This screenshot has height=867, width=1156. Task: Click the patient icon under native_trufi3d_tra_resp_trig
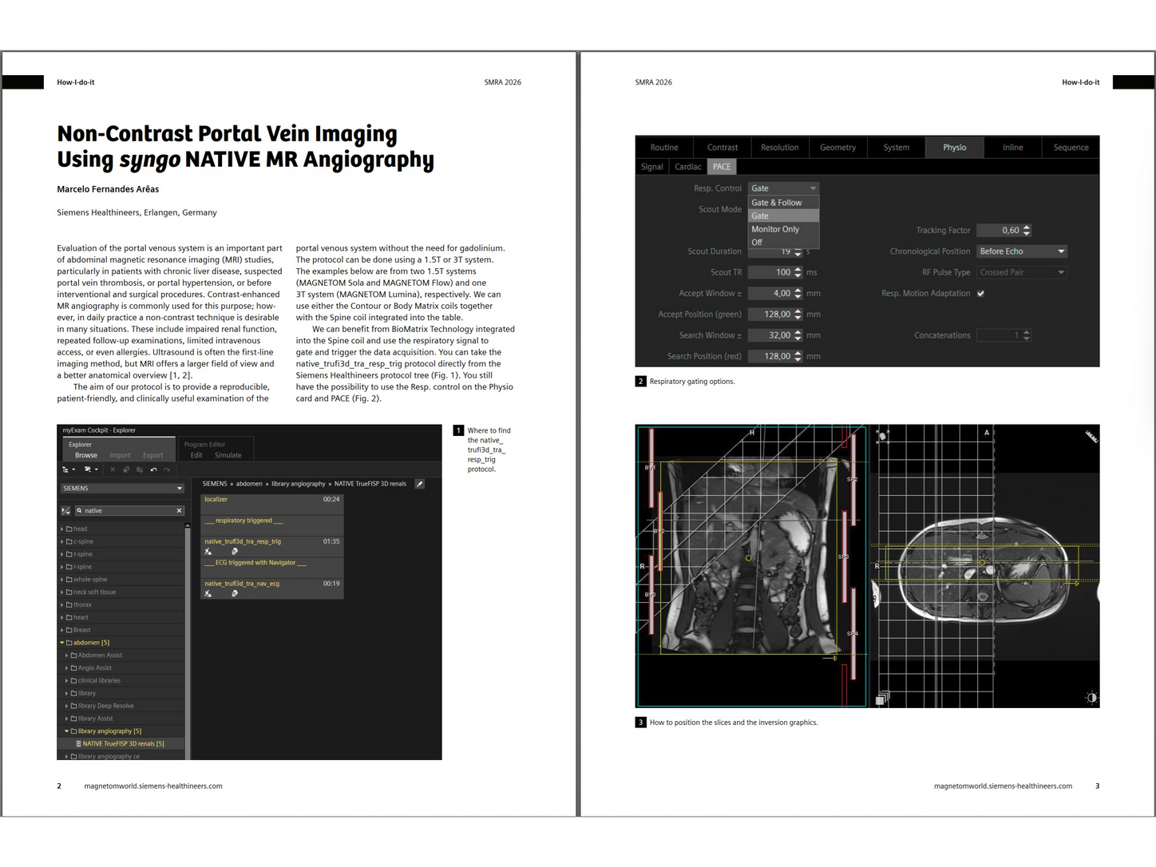pyautogui.click(x=208, y=551)
